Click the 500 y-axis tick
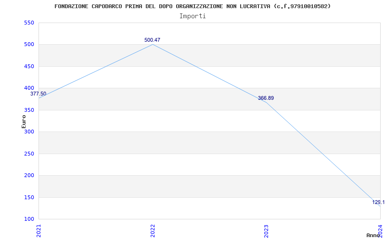This screenshot has width=385, height=240. click(x=29, y=45)
